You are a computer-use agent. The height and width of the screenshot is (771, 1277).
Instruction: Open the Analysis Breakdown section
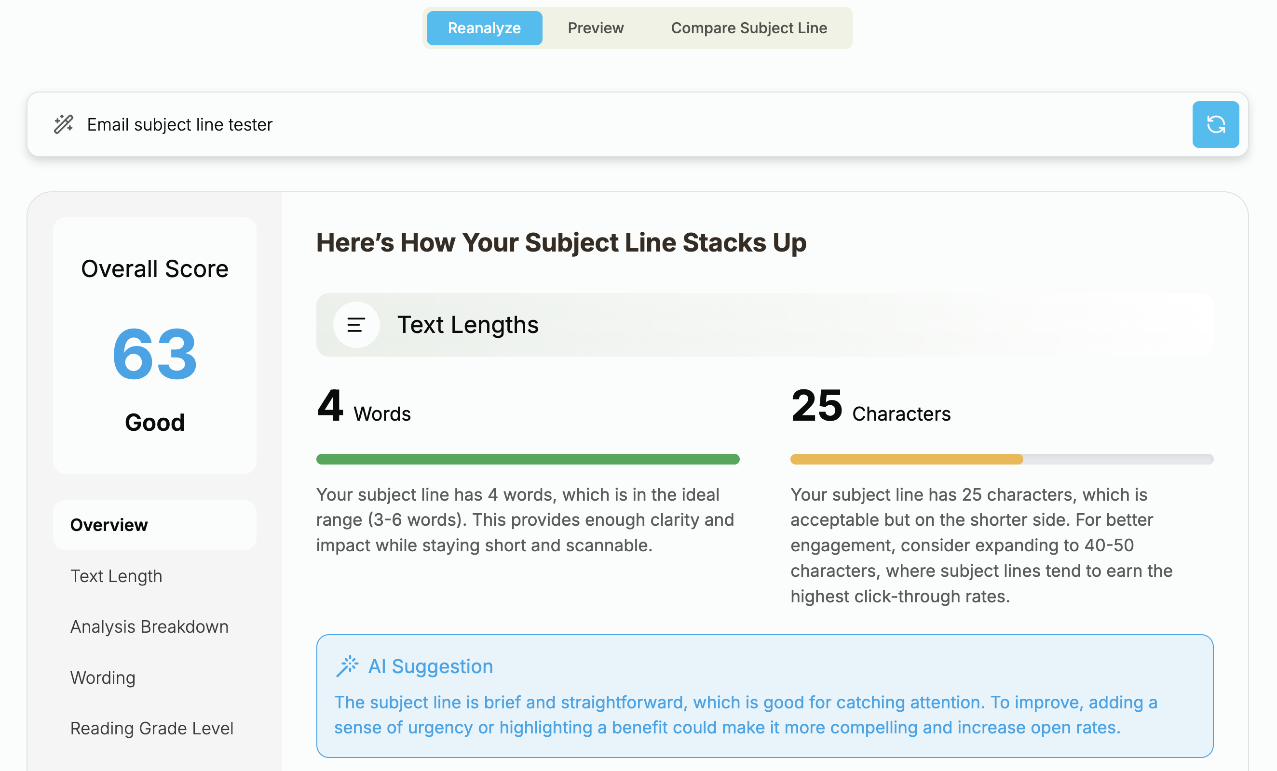149,626
